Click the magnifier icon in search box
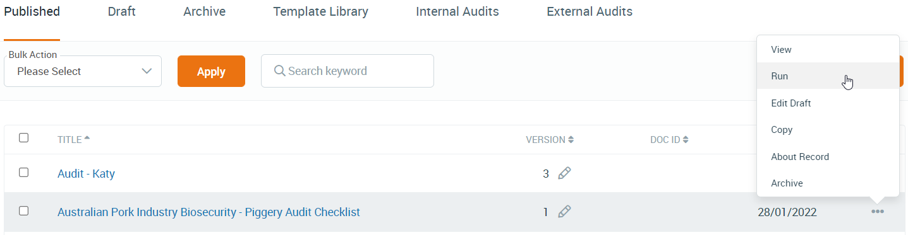 [280, 71]
